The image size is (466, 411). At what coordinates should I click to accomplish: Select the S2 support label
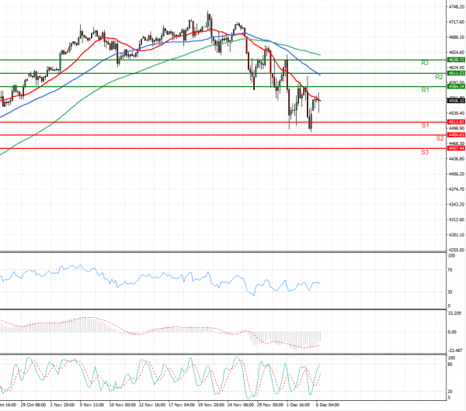[439, 138]
